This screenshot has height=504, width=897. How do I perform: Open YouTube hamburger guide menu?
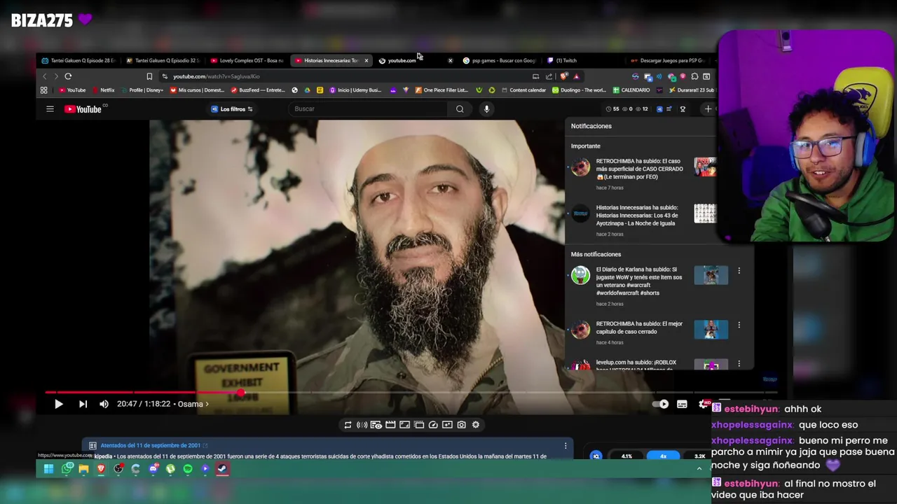click(50, 109)
